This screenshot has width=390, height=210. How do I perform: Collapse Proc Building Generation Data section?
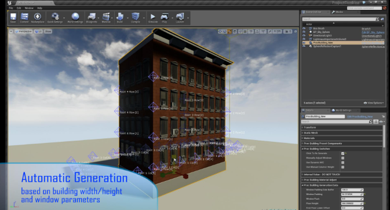(302, 185)
